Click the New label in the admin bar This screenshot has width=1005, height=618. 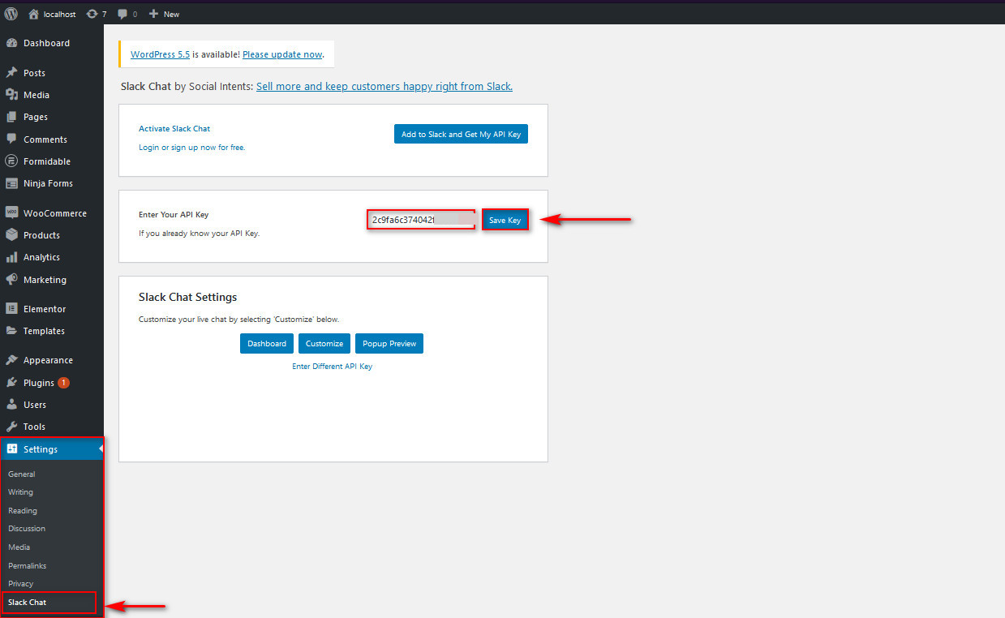[x=171, y=14]
